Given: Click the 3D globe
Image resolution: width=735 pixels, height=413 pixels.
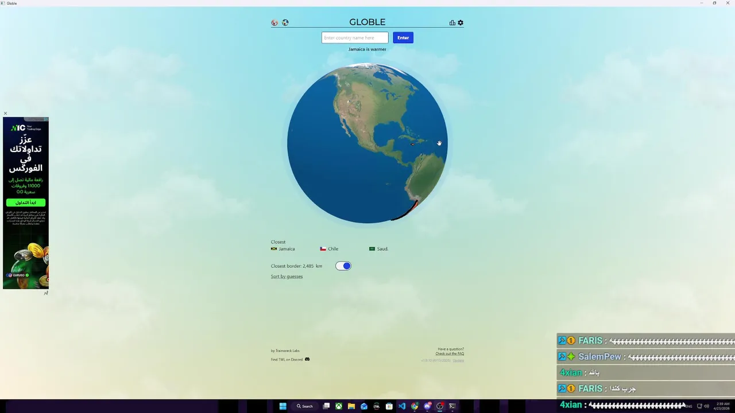Looking at the screenshot, I should [x=367, y=143].
